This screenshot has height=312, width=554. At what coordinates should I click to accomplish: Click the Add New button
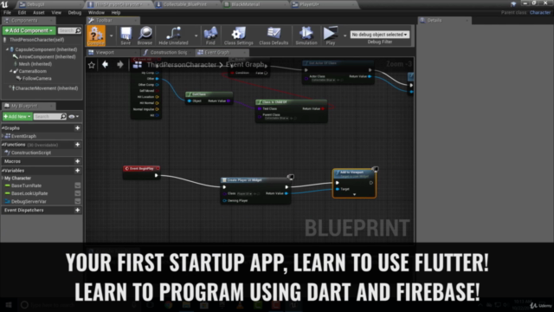pos(17,116)
